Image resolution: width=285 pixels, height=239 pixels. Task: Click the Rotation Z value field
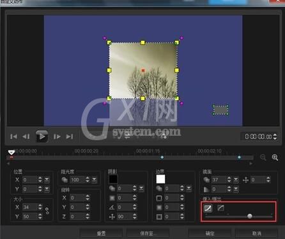pos(77,217)
